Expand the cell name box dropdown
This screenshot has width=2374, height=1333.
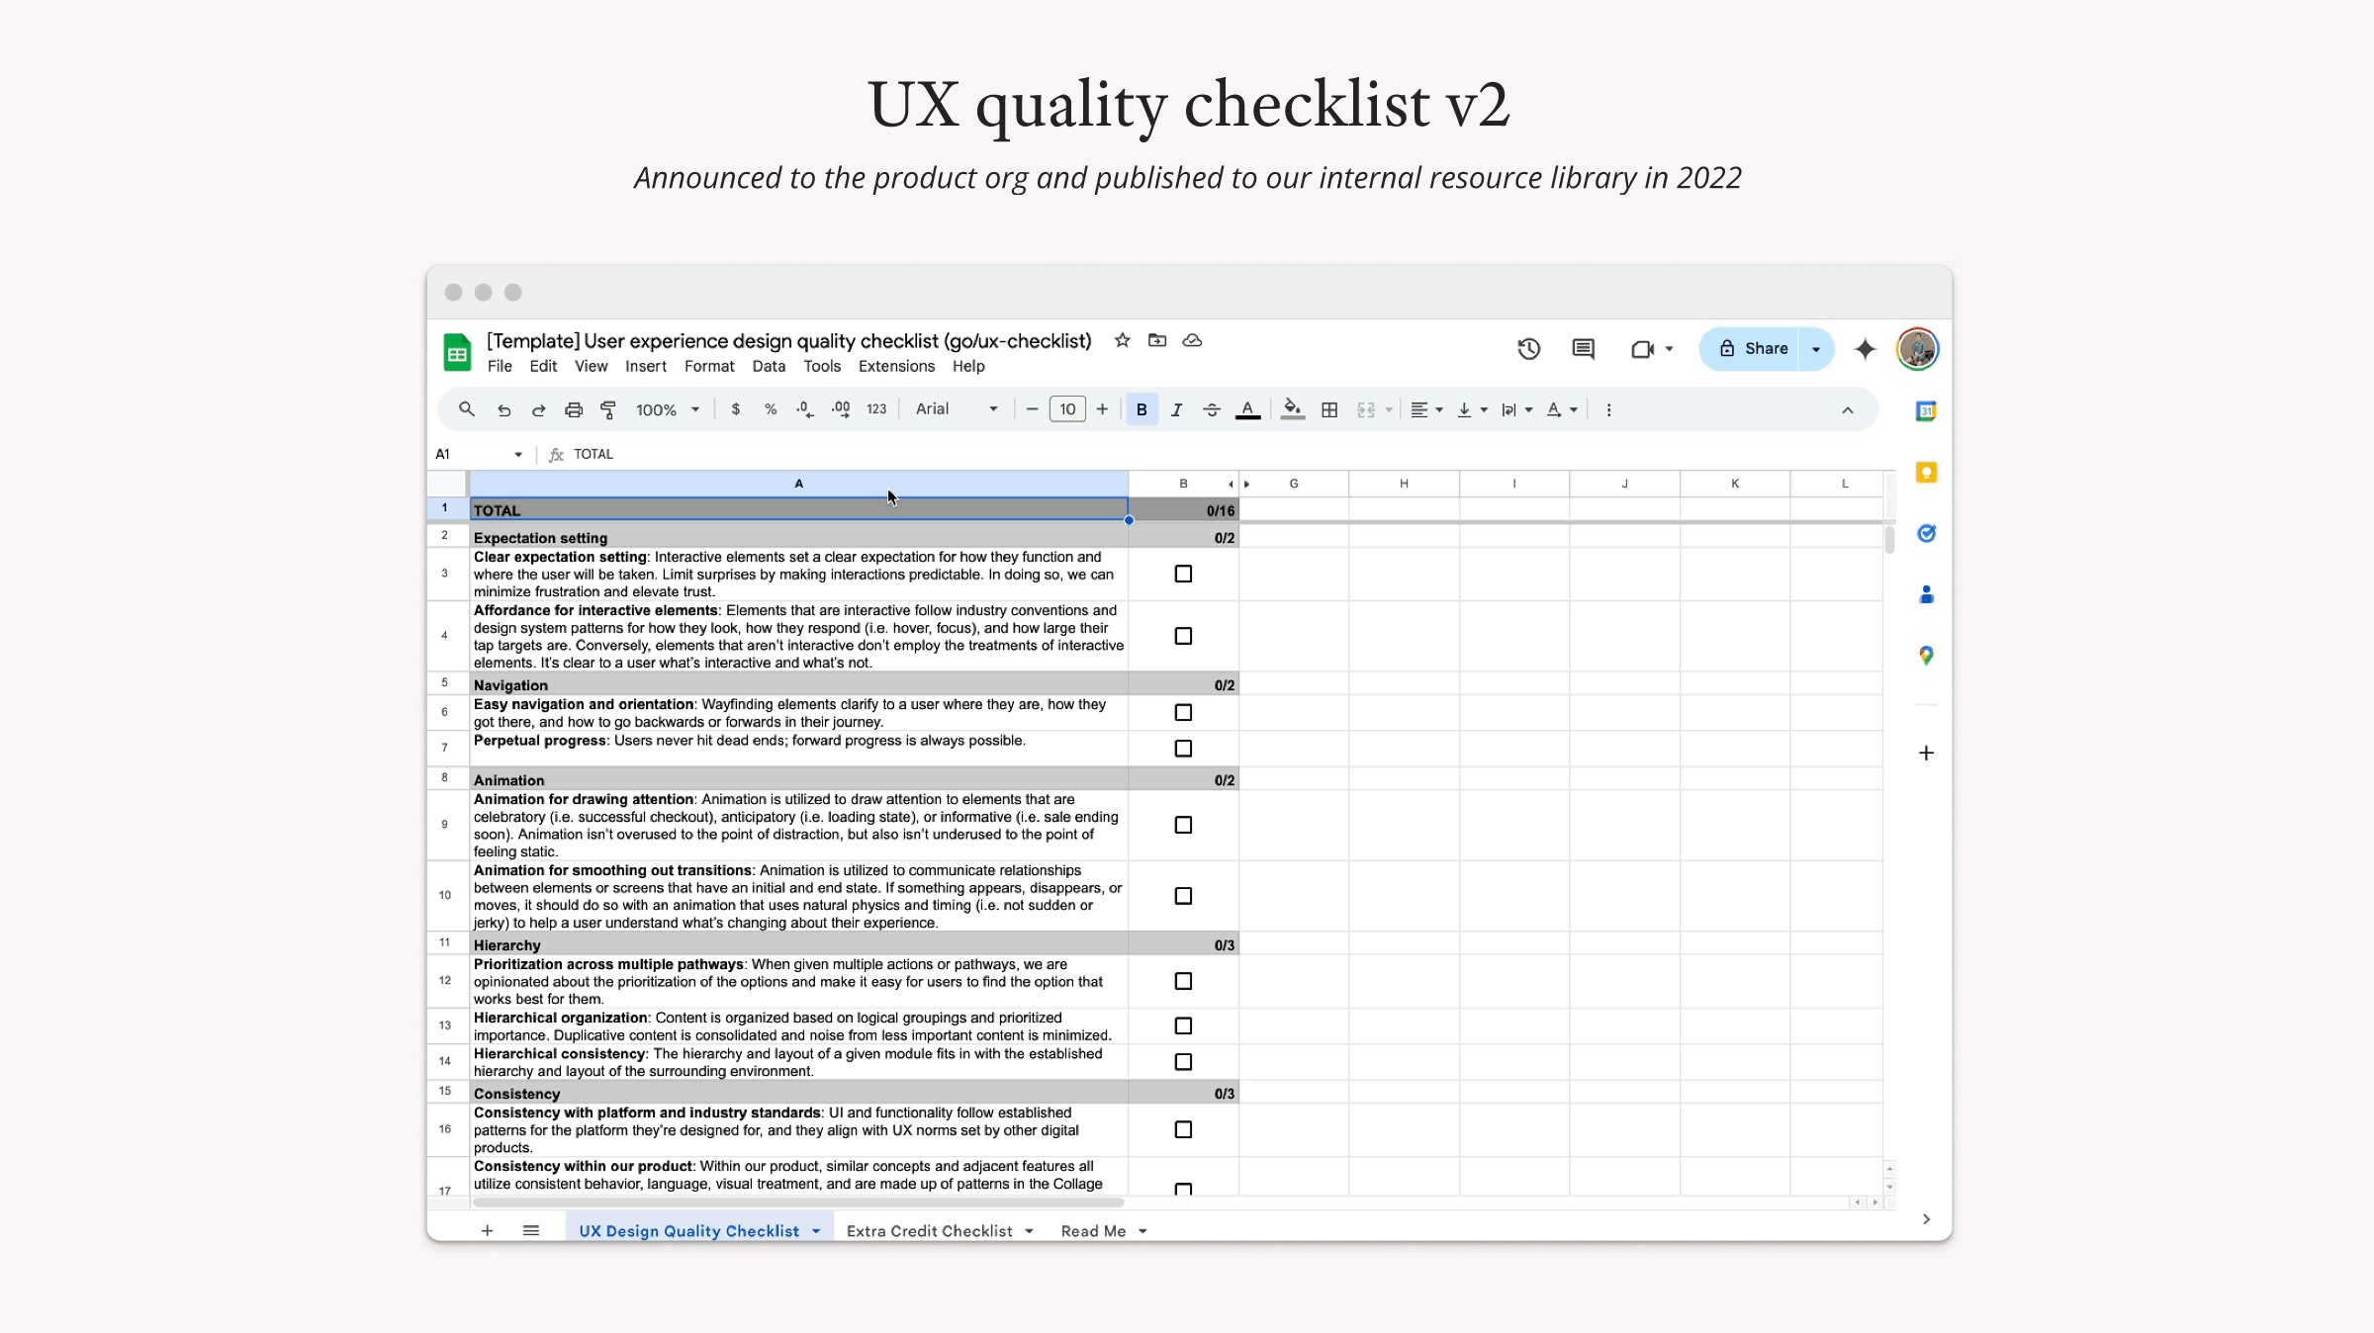coord(517,454)
